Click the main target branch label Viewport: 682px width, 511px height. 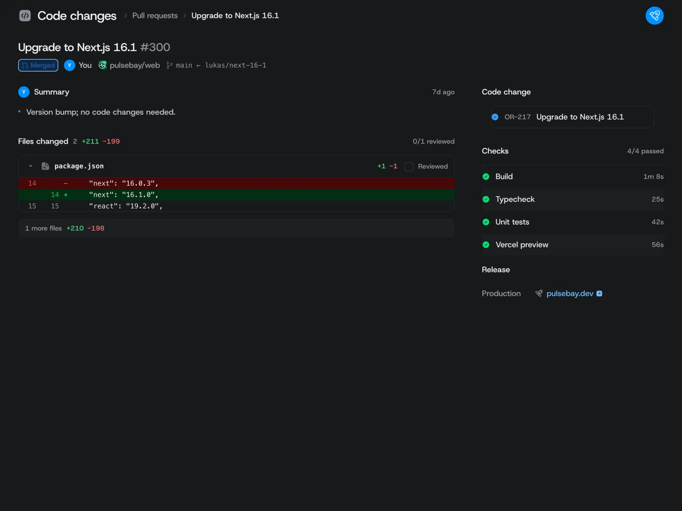[184, 65]
